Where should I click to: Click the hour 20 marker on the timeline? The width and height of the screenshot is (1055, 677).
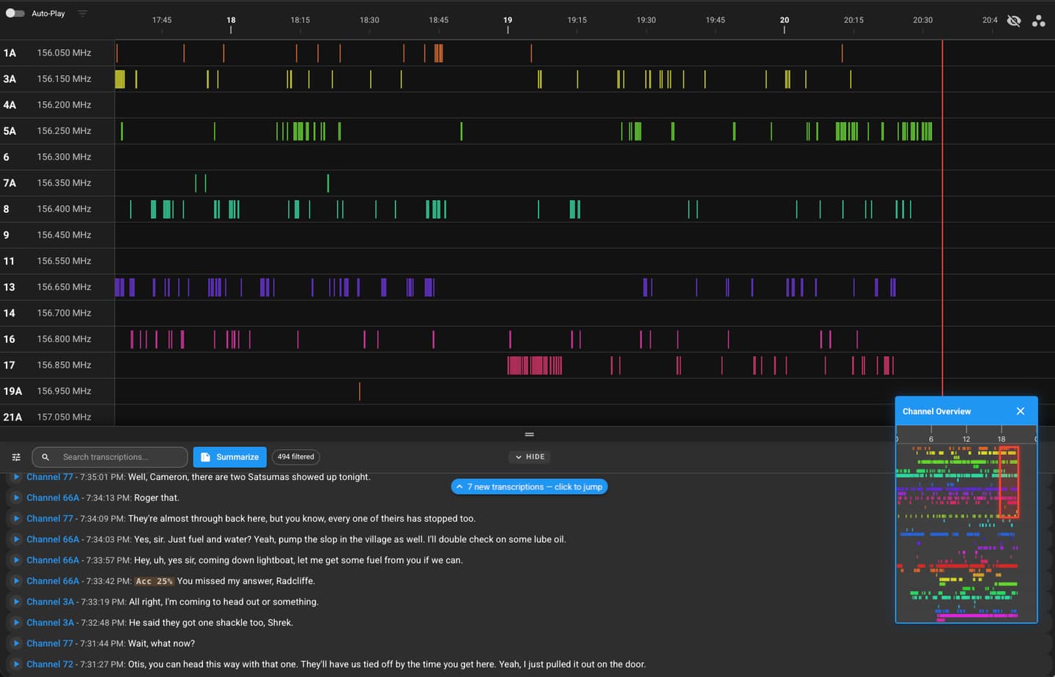(x=785, y=21)
